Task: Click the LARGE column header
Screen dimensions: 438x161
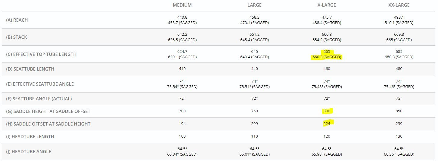Action: point(254,5)
